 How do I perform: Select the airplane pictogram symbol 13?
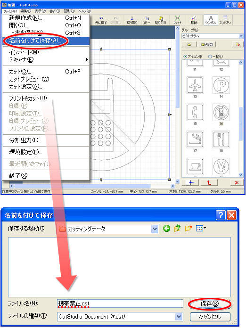click(x=195, y=85)
